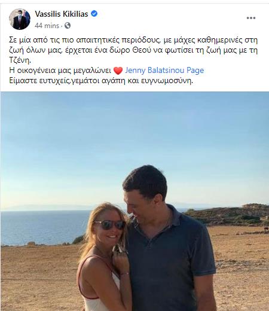Open Vassilis Kikilias profile picture
The width and height of the screenshot is (269, 311).
click(20, 19)
